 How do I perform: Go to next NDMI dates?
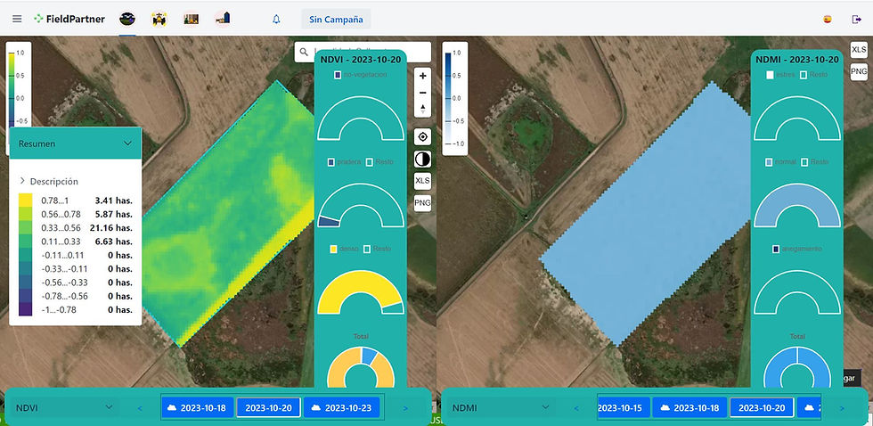(842, 408)
